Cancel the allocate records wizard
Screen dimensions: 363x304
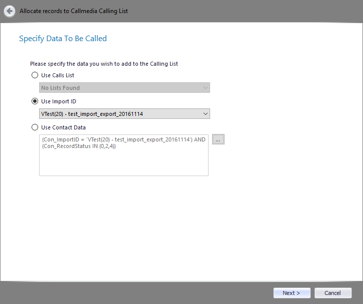(x=333, y=293)
